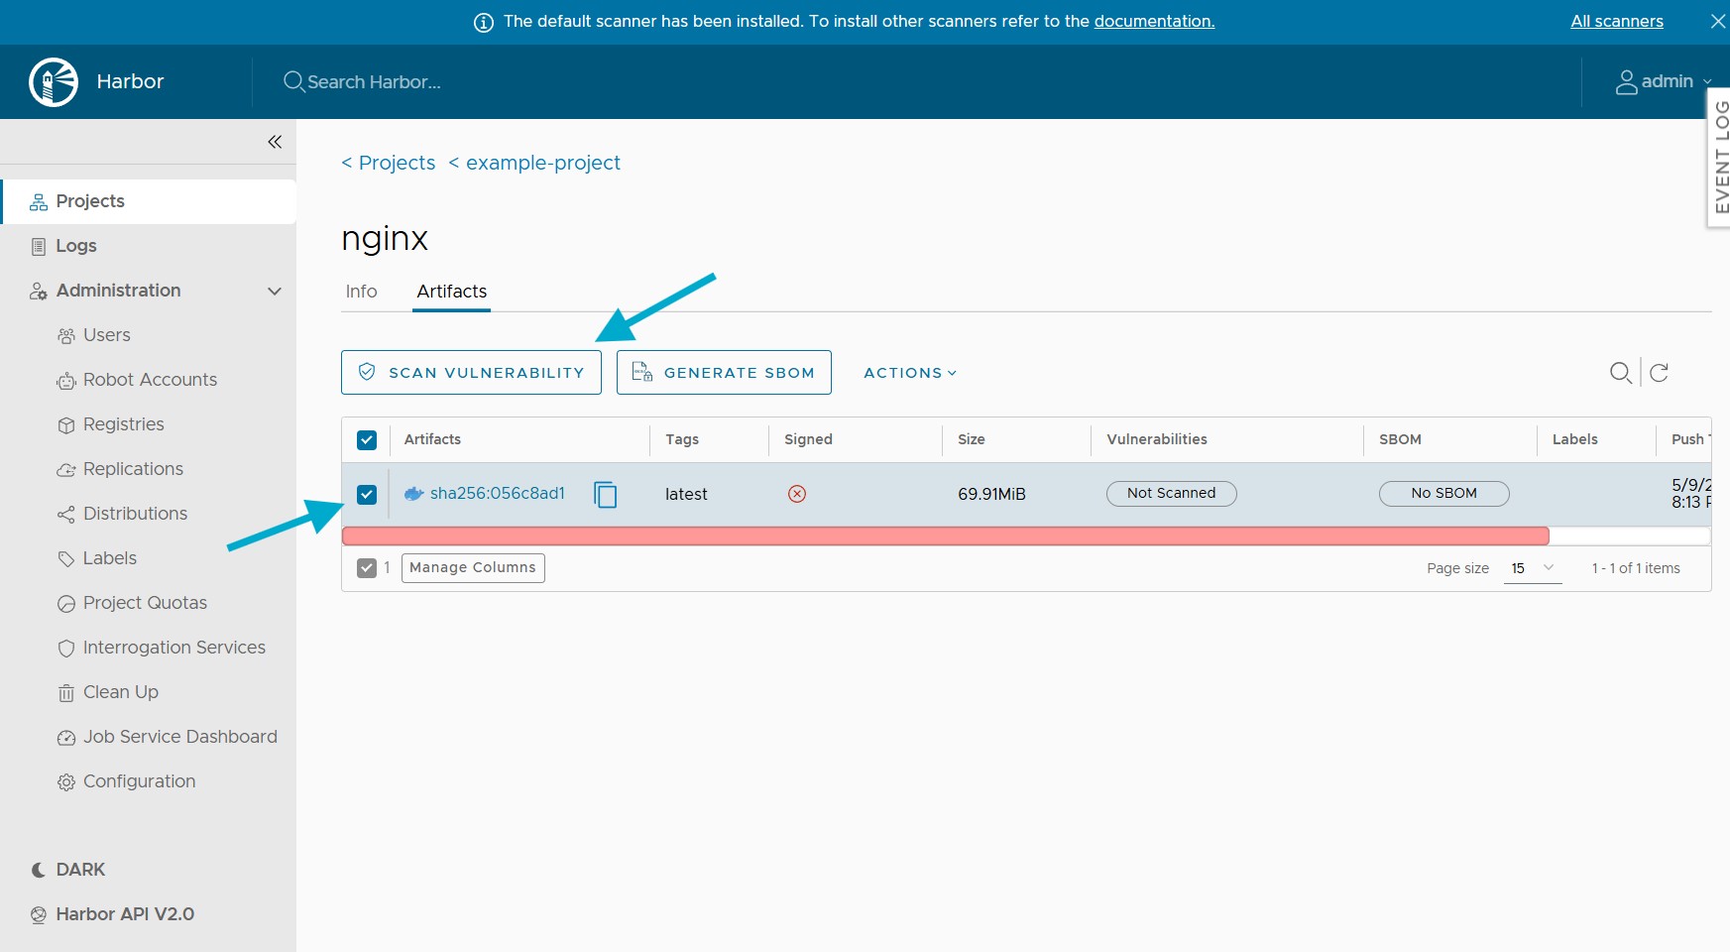Image resolution: width=1730 pixels, height=952 pixels.
Task: Copy the sha256 artifact digest icon
Action: click(606, 494)
